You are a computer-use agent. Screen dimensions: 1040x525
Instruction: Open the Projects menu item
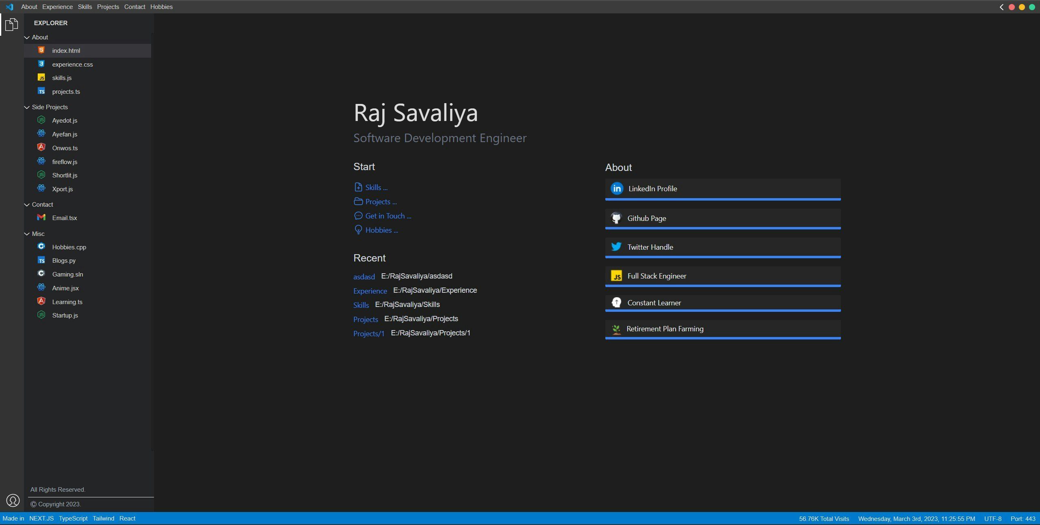[108, 7]
